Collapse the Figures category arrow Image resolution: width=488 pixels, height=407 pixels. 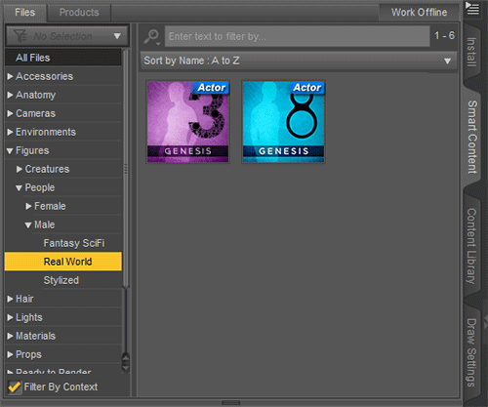pos(10,151)
